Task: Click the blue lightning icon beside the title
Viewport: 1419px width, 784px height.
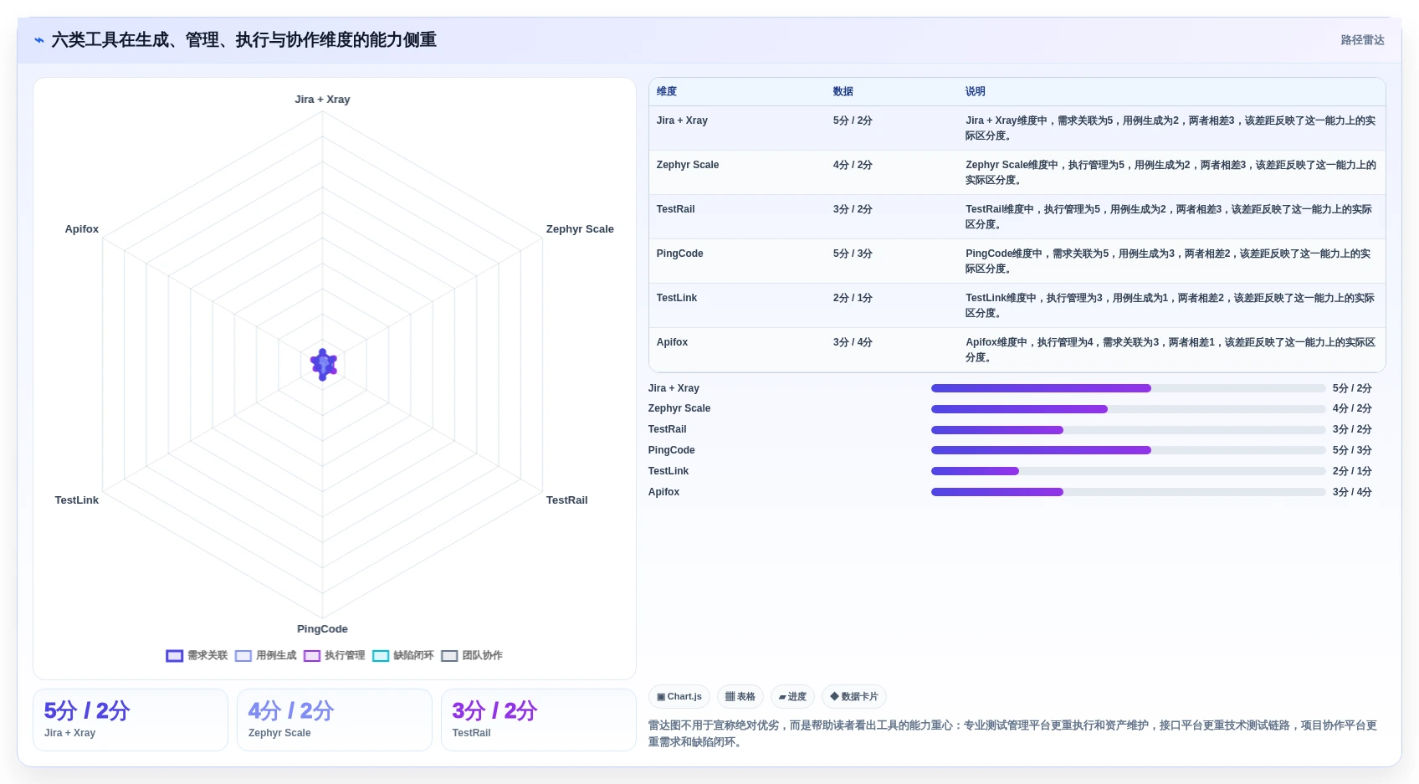Action: [38, 40]
